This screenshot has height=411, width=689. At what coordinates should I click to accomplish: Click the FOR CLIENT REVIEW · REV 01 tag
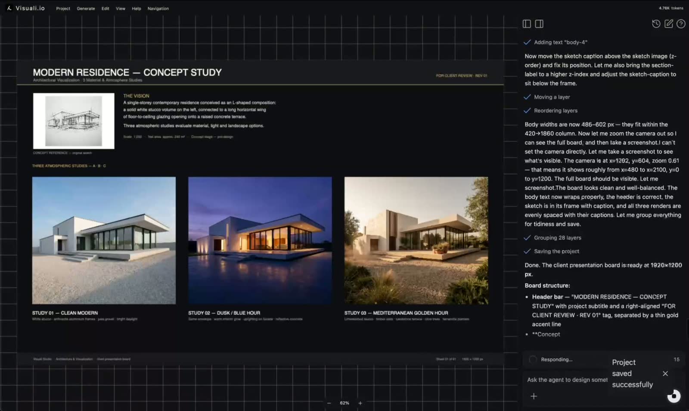click(461, 76)
